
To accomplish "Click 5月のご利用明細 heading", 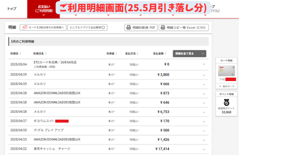I will (22, 42).
